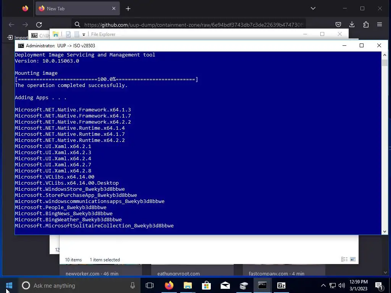Screen dimensions: 391x293
Task: Click the console scrollbar up arrow
Action: point(385,55)
